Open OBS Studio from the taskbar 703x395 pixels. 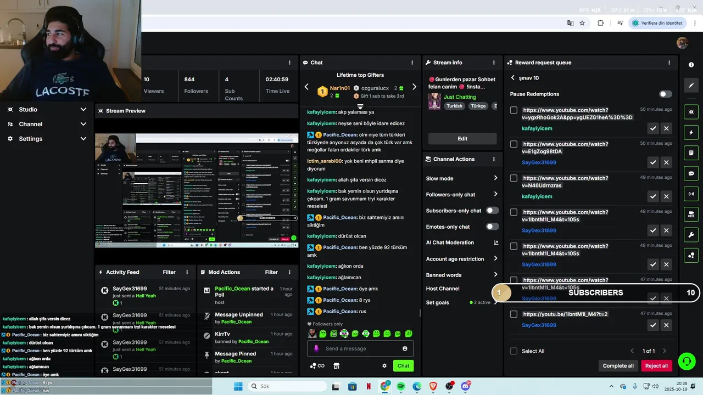(x=449, y=386)
